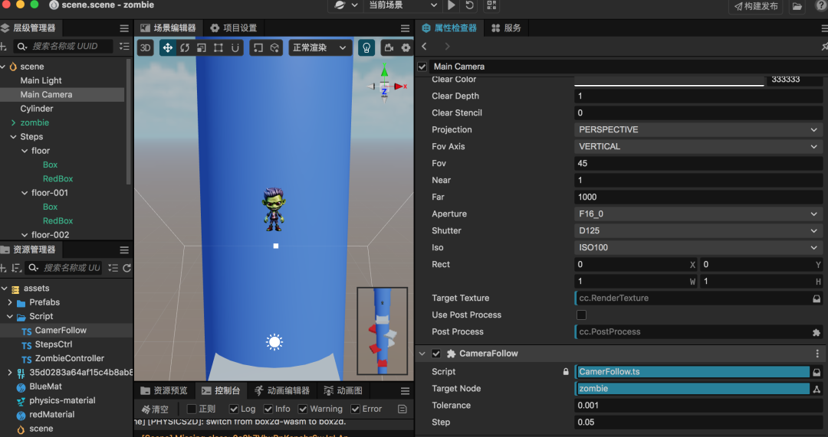Open the 资源管理器 panel menu icon
This screenshot has height=437, width=828.
coord(124,249)
